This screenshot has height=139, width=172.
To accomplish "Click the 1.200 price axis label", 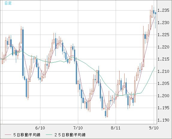I will (x=163, y=96).
